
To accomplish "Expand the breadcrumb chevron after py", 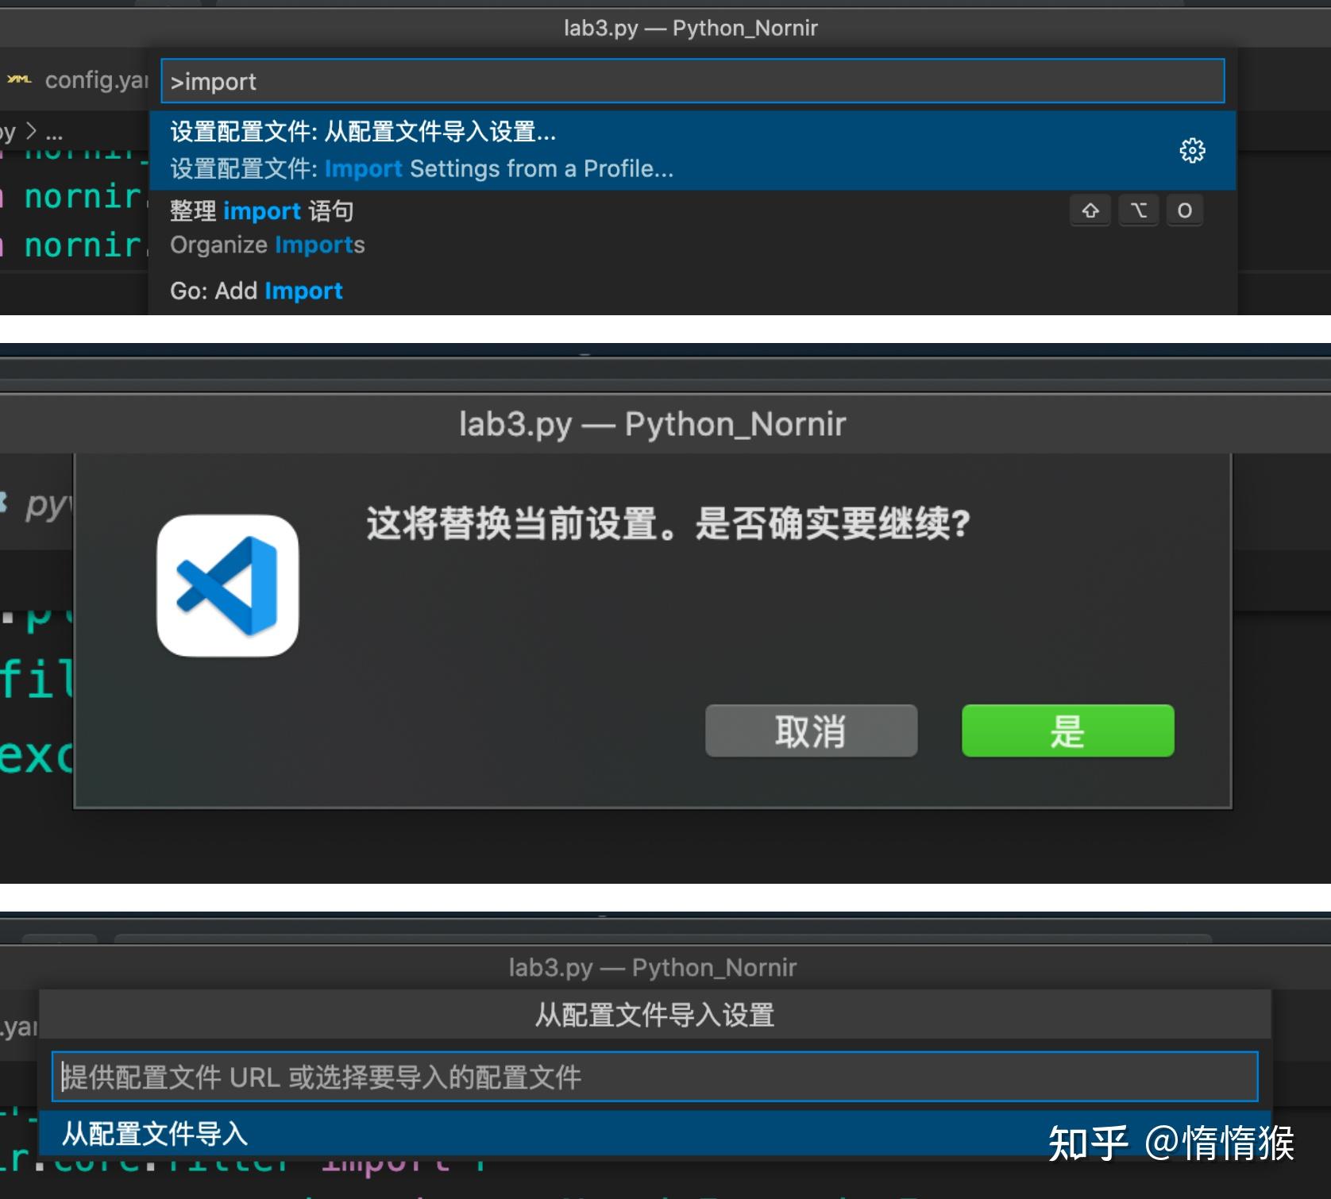I will pyautogui.click(x=30, y=131).
